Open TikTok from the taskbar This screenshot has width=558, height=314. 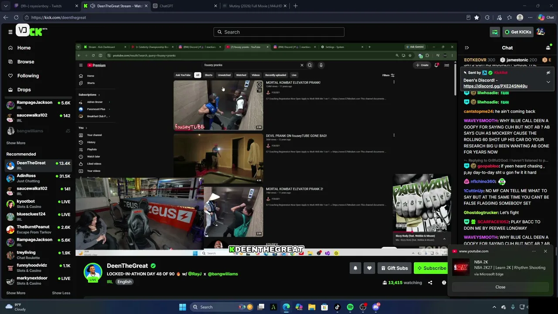click(x=337, y=307)
